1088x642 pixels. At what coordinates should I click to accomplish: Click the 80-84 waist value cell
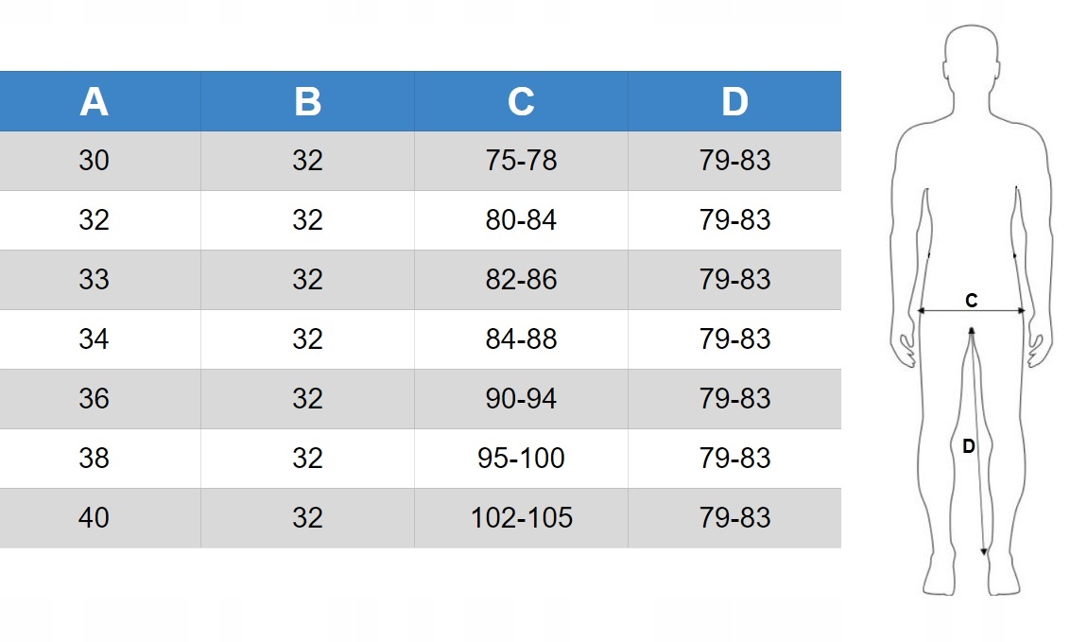point(521,220)
